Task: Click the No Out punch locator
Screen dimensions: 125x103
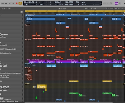Action: click(84, 5)
